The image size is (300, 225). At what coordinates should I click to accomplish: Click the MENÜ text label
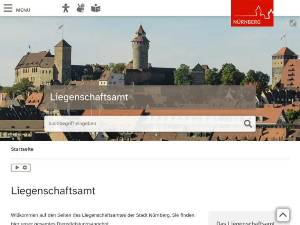[23, 10]
